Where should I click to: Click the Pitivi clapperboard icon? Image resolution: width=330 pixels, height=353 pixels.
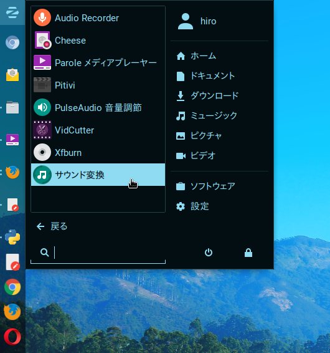point(42,85)
